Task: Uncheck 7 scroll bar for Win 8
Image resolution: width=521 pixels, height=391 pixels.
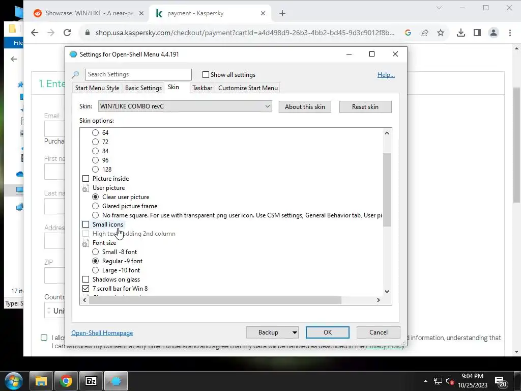Action: pos(85,289)
